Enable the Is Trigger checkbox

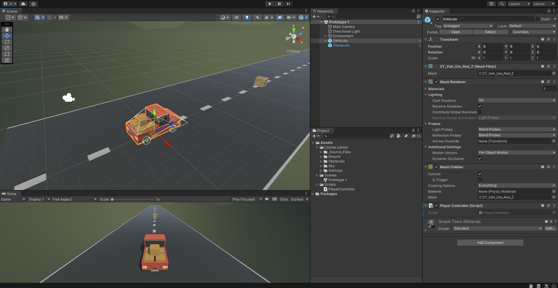click(x=480, y=180)
